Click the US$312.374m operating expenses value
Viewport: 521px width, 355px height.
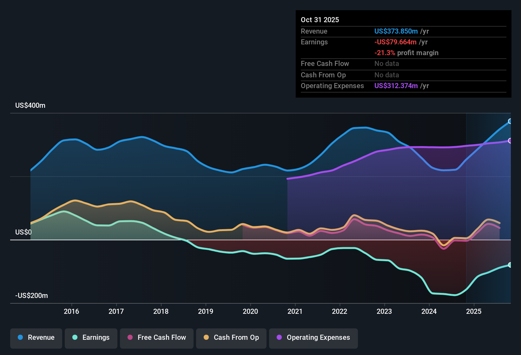point(396,86)
